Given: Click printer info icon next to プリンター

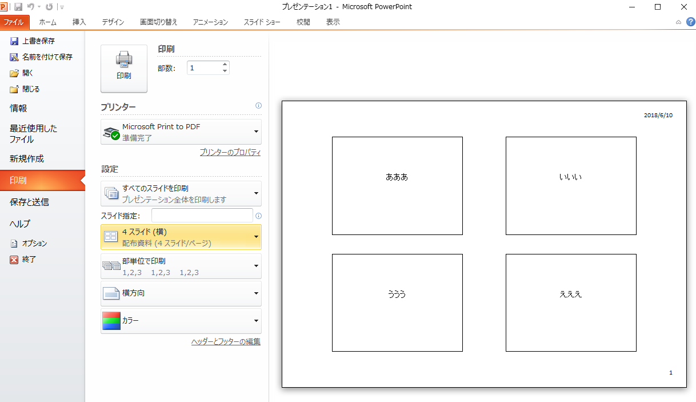Looking at the screenshot, I should pos(258,106).
